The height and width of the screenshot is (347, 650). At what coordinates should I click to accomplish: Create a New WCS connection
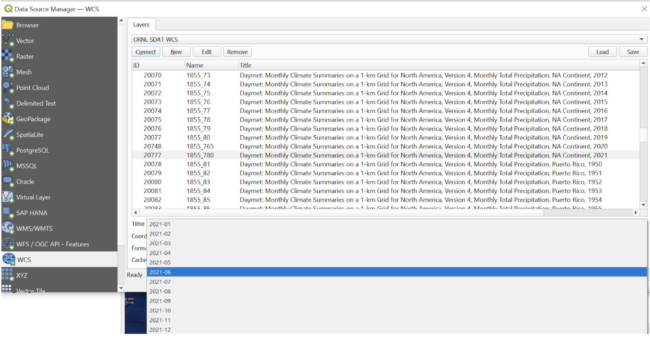176,52
